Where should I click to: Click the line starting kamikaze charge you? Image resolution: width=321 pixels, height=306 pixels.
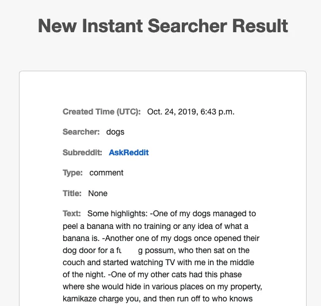(158, 299)
